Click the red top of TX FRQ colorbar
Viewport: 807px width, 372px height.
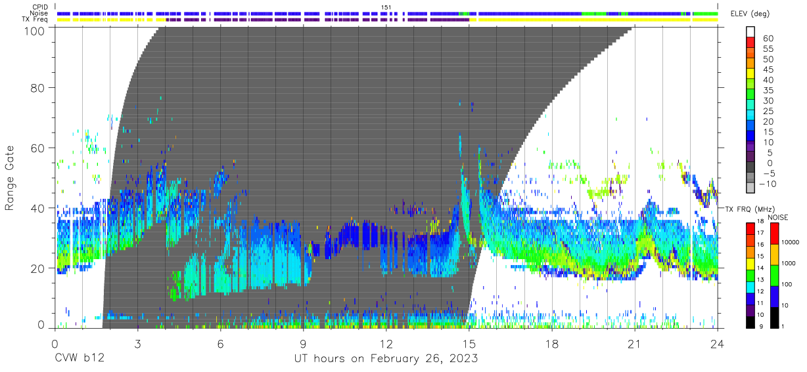pyautogui.click(x=750, y=228)
